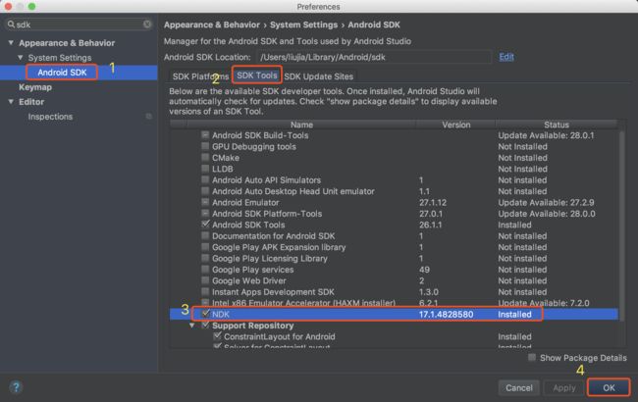Collapse System Settings tree node
This screenshot has width=638, height=402.
click(x=20, y=57)
